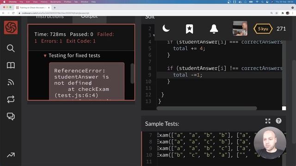Collapse code fold arrow at line 3
Viewport: 296px width, 166px height.
(154, 35)
